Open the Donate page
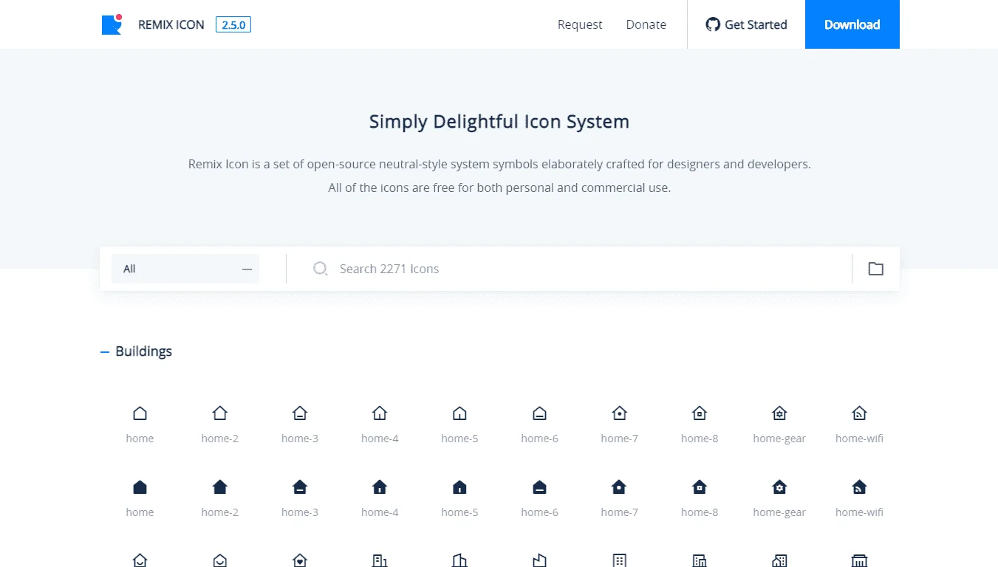The image size is (998, 567). (x=646, y=24)
